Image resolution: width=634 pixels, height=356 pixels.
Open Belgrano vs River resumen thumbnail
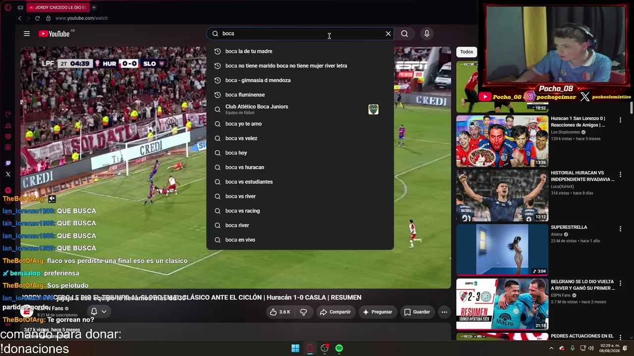click(x=502, y=305)
